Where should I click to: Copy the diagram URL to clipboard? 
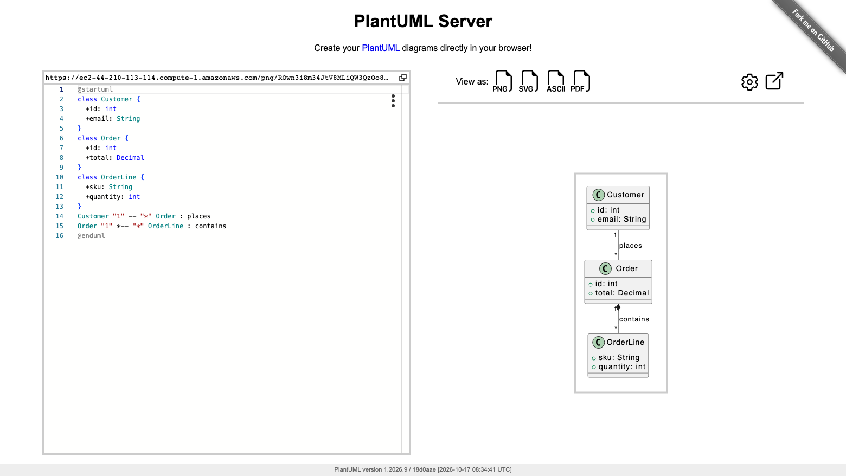click(403, 78)
